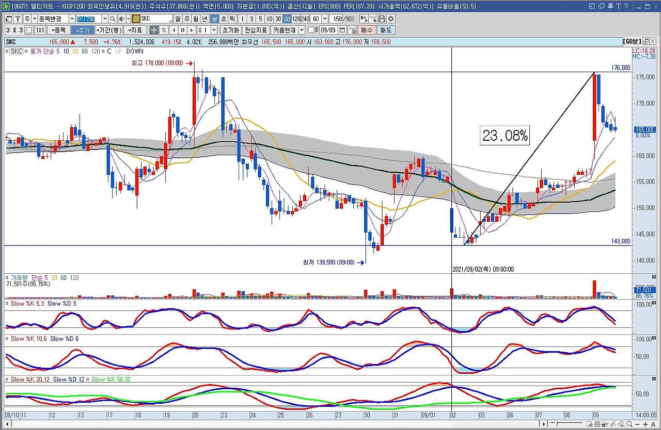Click the add line indicator icon
This screenshot has height=430, width=661.
pos(373,19)
